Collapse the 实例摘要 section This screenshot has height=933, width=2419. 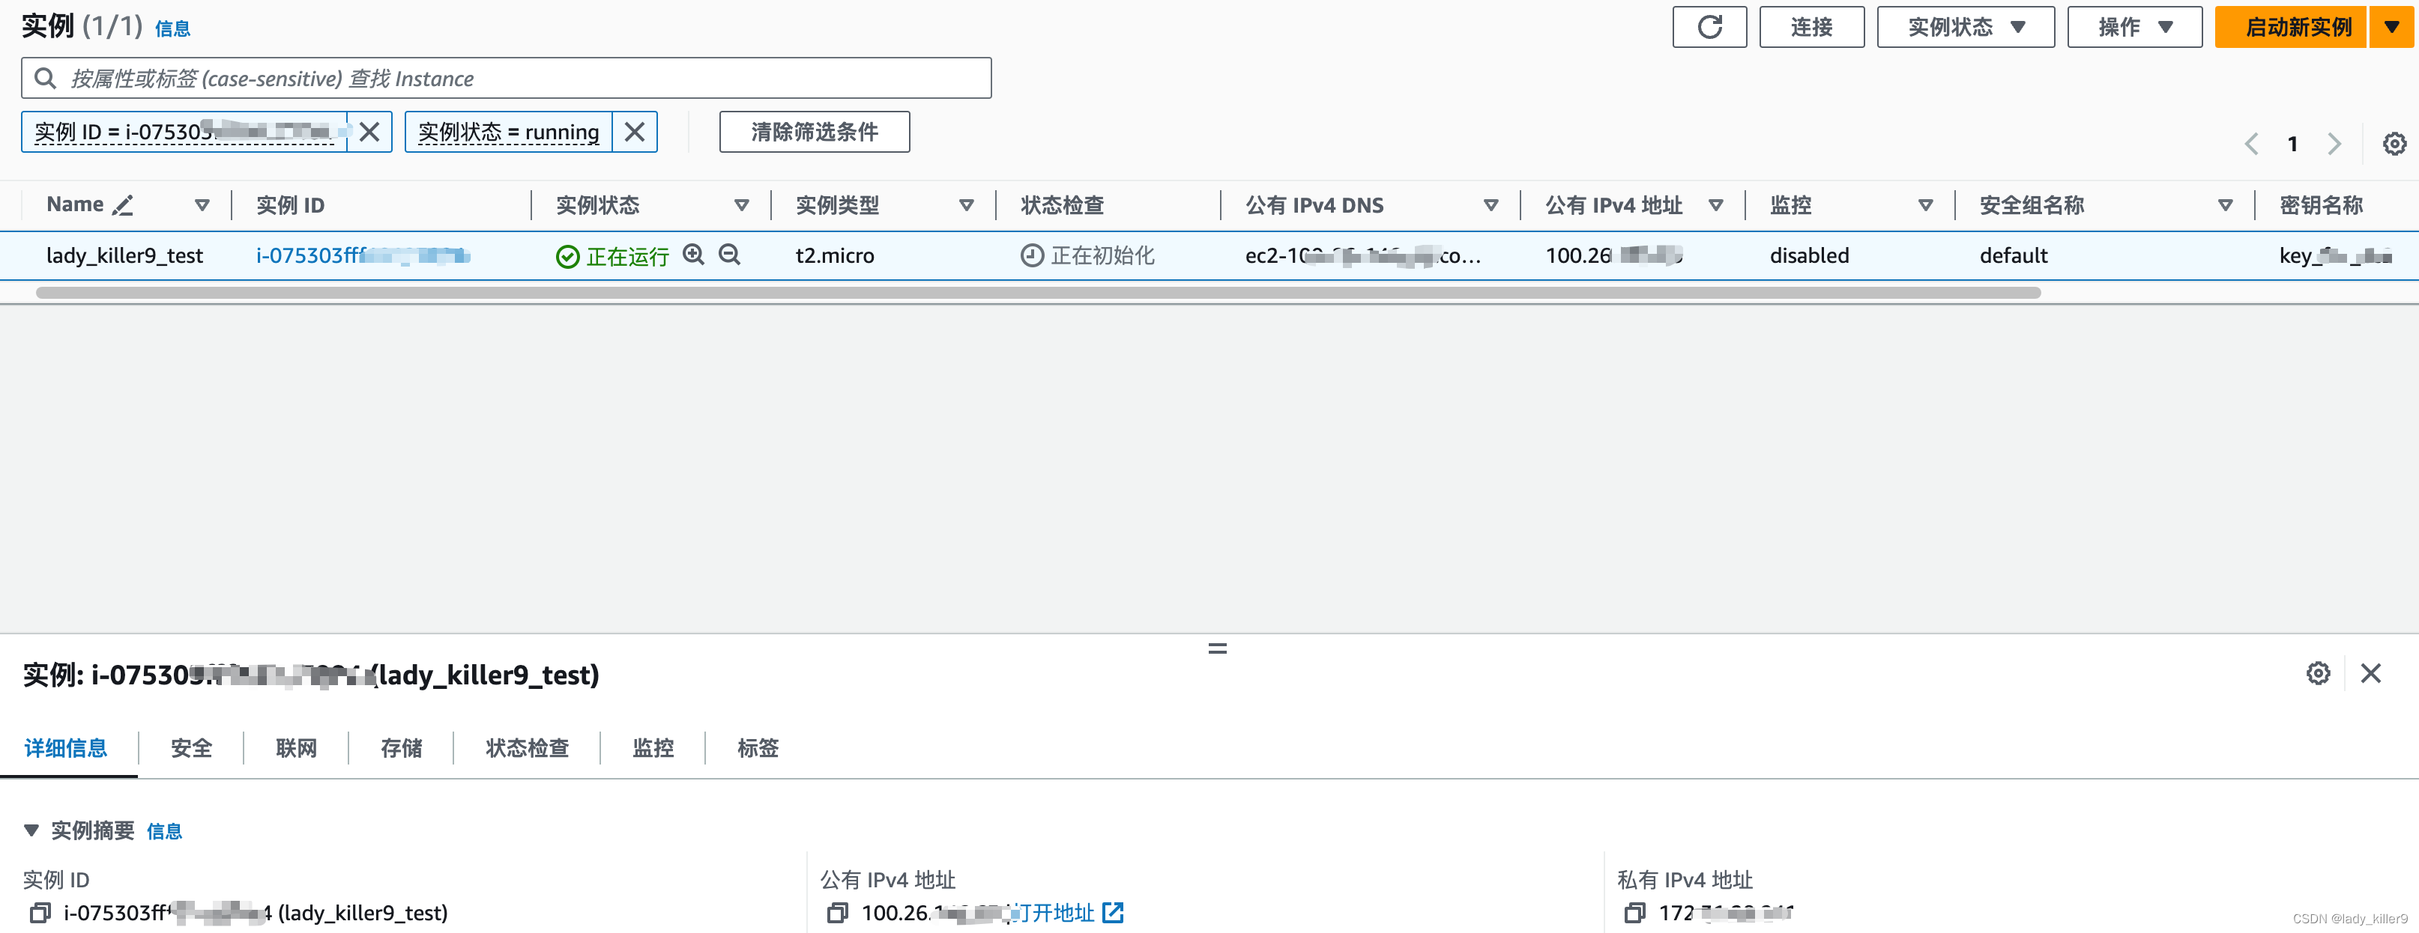click(31, 830)
